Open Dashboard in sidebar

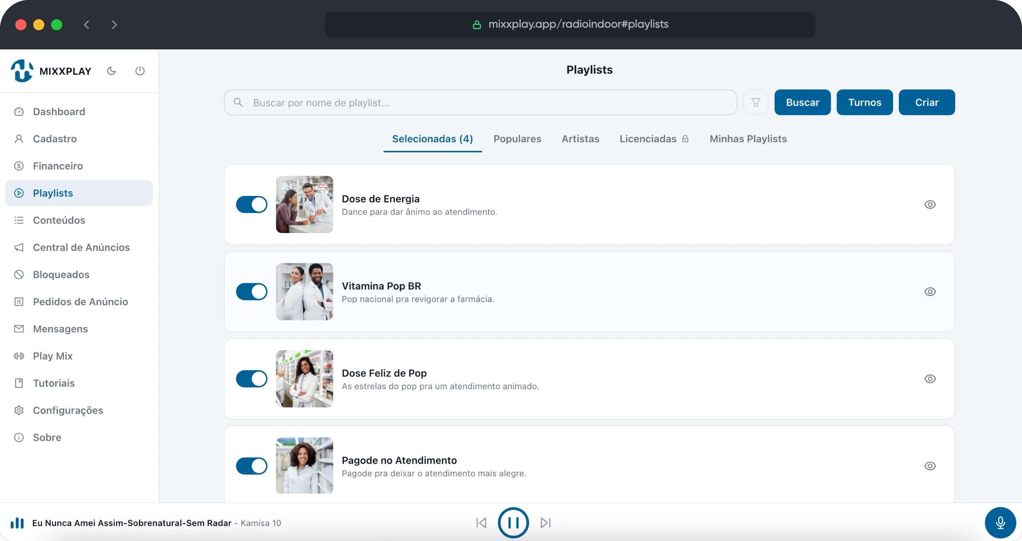pos(79,112)
